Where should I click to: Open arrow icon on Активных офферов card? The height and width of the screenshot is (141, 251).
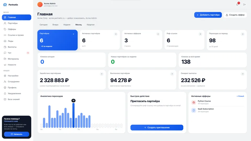pos(158,34)
